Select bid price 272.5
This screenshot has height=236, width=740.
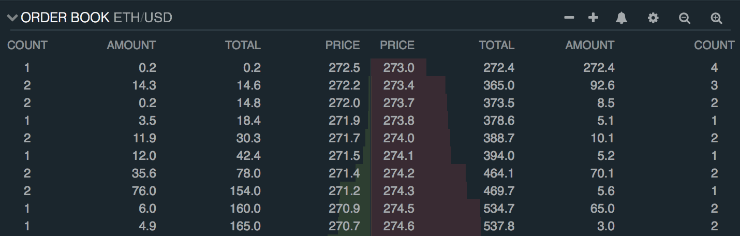(x=344, y=67)
